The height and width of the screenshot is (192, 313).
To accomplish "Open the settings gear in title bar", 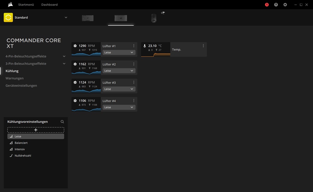I will [285, 5].
